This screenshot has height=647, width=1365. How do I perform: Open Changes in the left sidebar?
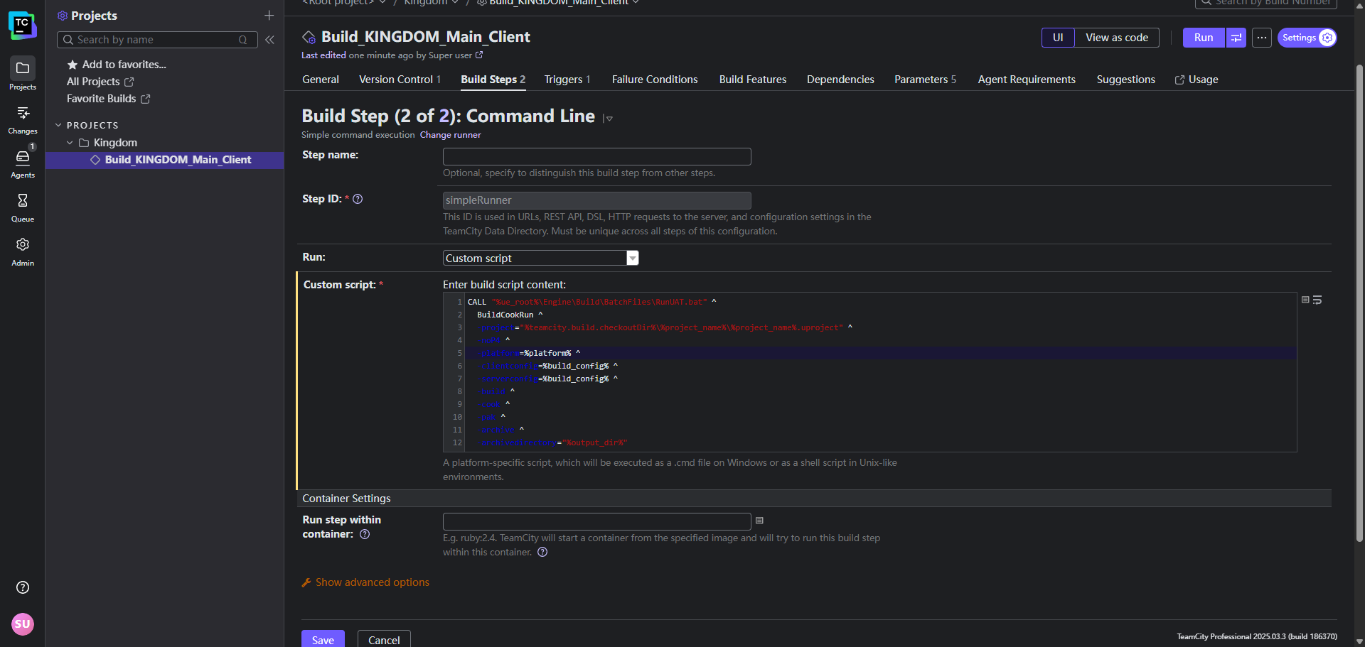click(23, 119)
